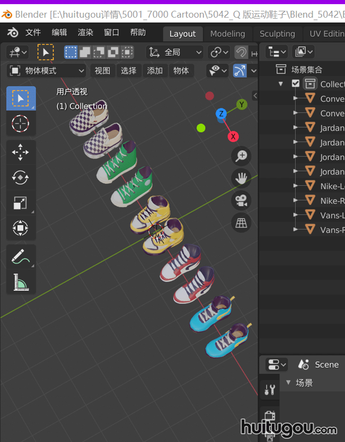Image resolution: width=345 pixels, height=442 pixels.
Task: Click the 视图 viewport menu
Action: pyautogui.click(x=103, y=71)
